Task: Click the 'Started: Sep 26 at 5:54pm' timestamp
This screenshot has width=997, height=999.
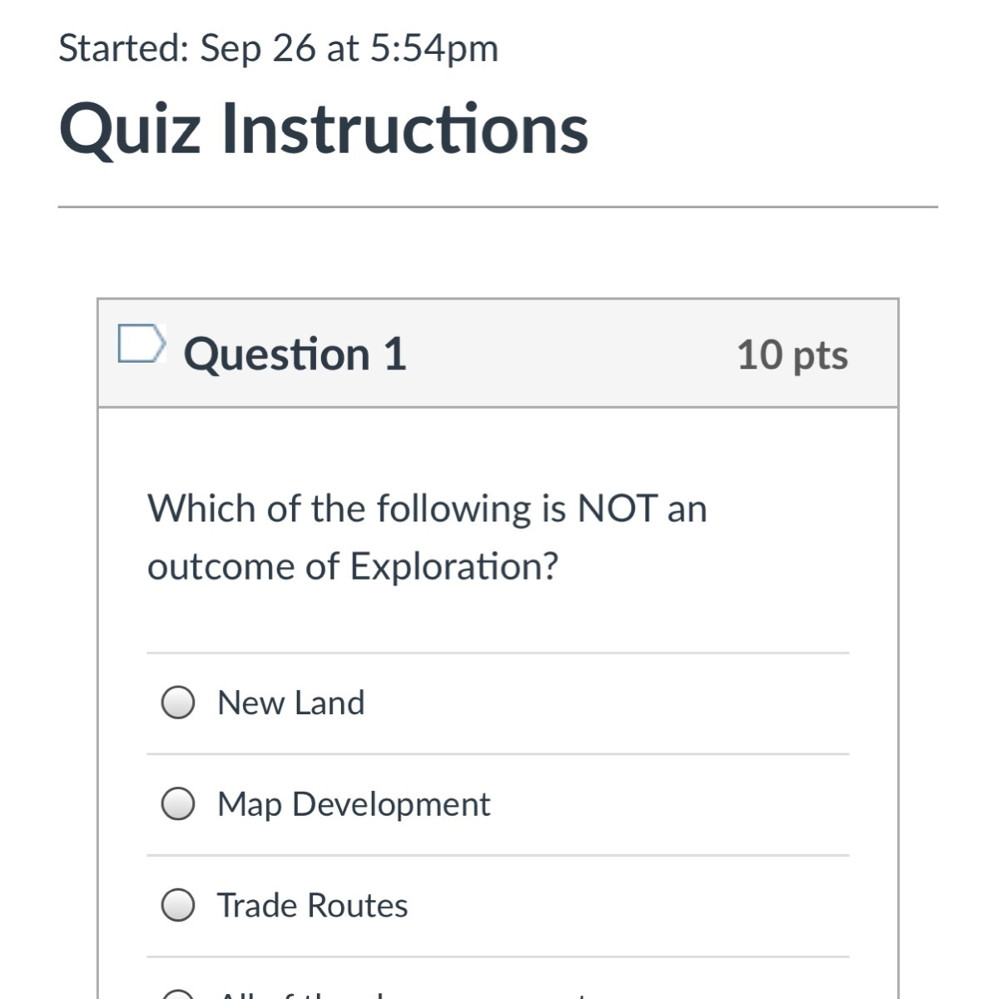Action: pos(278,48)
